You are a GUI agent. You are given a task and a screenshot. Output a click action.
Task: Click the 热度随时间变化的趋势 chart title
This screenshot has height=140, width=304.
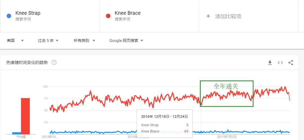point(27,62)
